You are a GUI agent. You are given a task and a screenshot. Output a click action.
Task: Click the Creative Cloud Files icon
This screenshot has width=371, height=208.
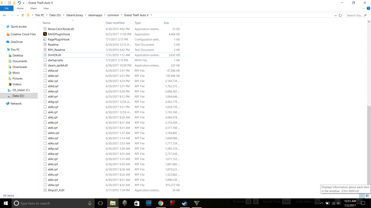coord(8,34)
